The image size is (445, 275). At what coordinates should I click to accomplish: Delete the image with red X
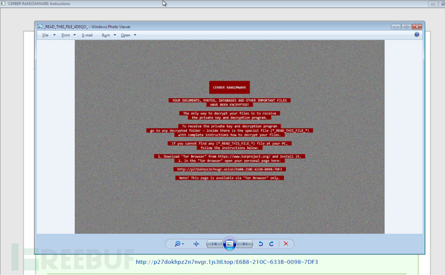[x=286, y=244]
